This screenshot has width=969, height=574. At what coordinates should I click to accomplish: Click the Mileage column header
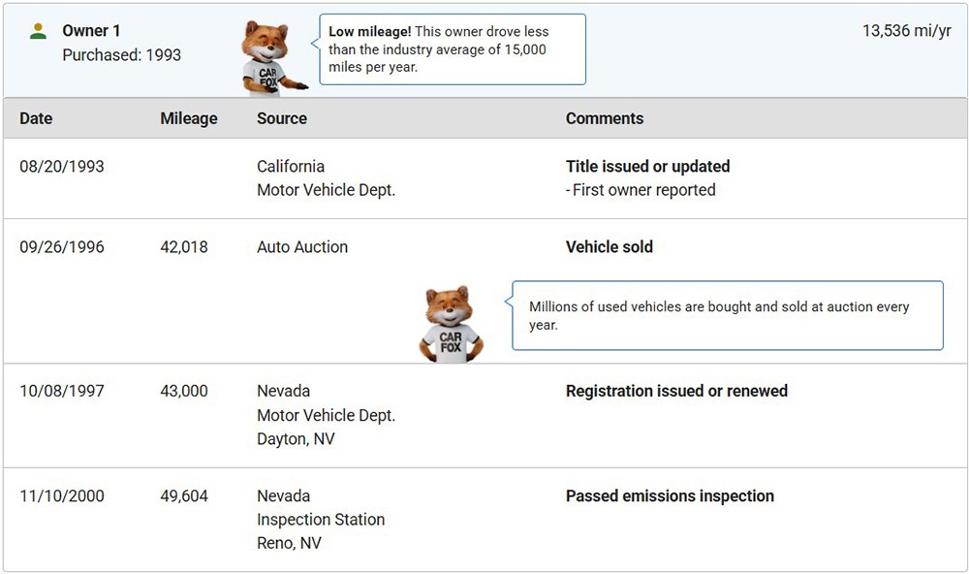pyautogui.click(x=189, y=118)
